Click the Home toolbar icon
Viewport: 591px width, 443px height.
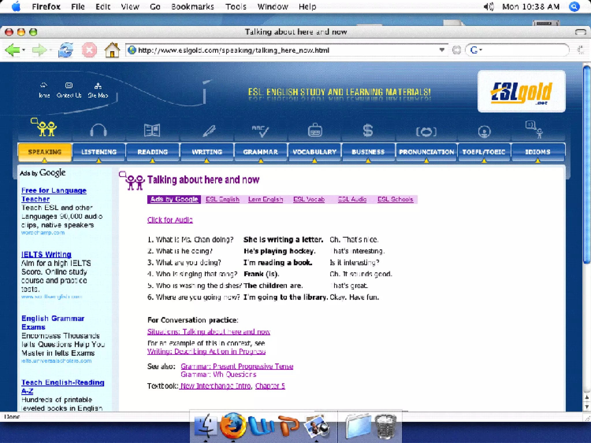pyautogui.click(x=112, y=50)
